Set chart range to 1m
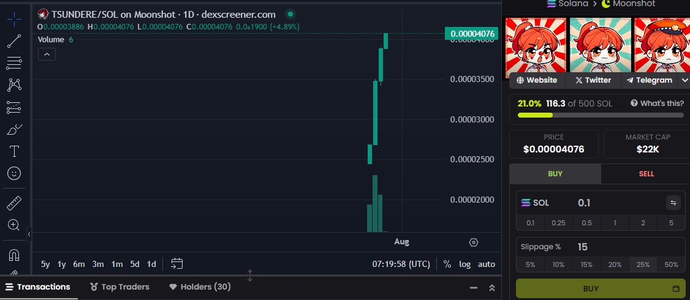The width and height of the screenshot is (690, 300). pos(116,264)
